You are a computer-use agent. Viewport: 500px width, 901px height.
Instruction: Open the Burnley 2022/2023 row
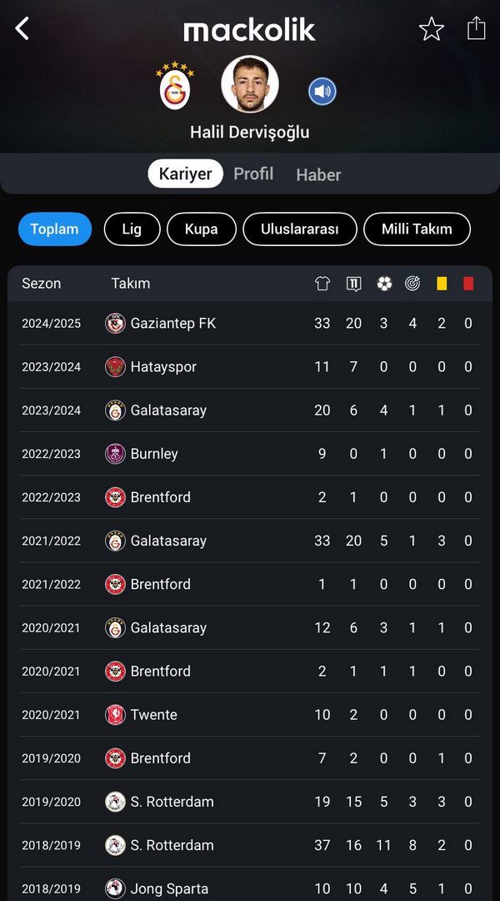[x=250, y=454]
